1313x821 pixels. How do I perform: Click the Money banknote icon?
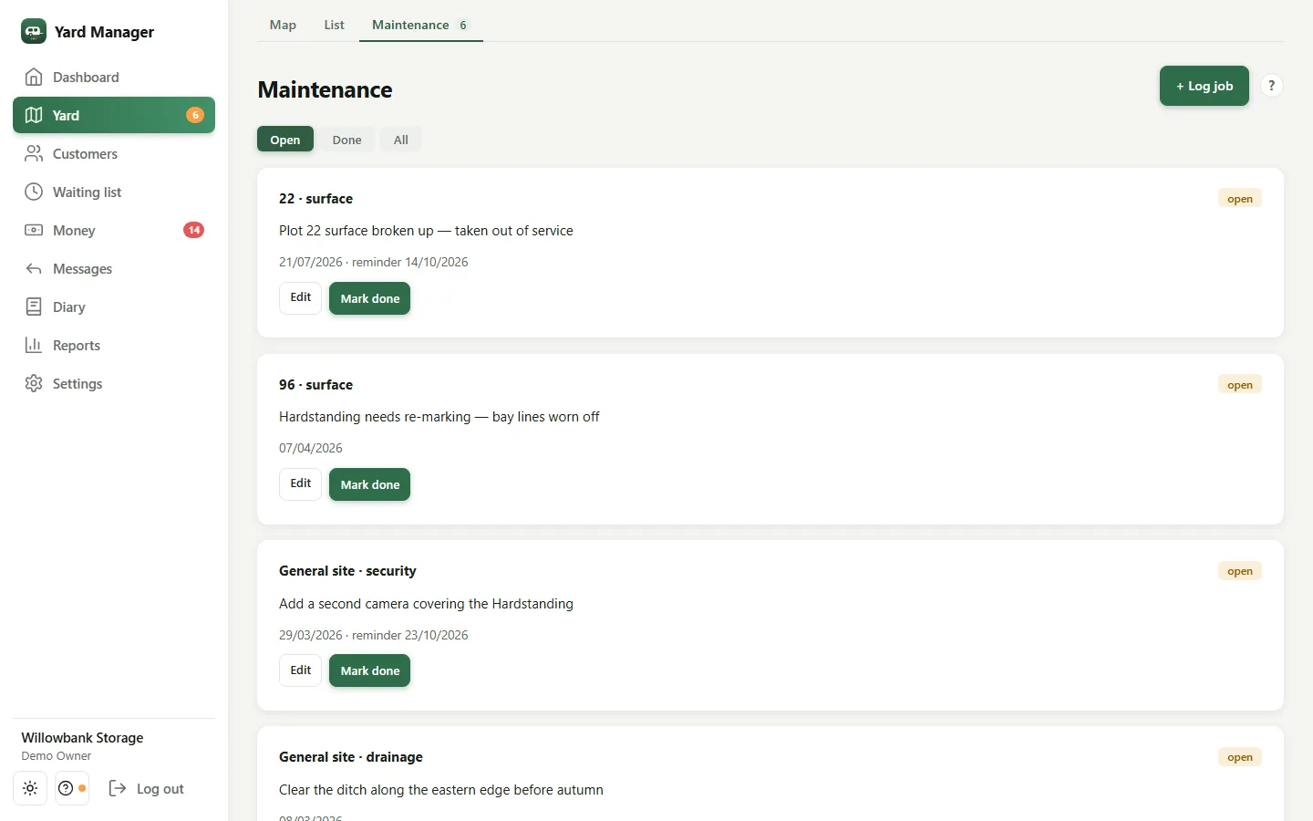tap(34, 230)
